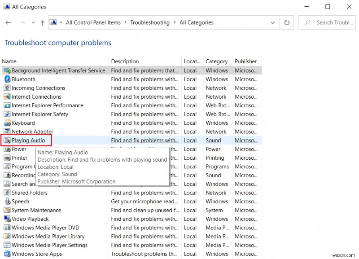Click the Video Playback troubleshooter icon
The height and width of the screenshot is (259, 359).
click(7, 219)
